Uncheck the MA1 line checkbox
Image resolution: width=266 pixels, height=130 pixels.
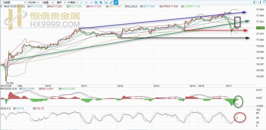click(x=29, y=7)
